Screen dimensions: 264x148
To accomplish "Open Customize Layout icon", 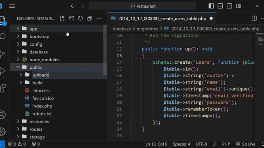I will pyautogui.click(x=238, y=6).
